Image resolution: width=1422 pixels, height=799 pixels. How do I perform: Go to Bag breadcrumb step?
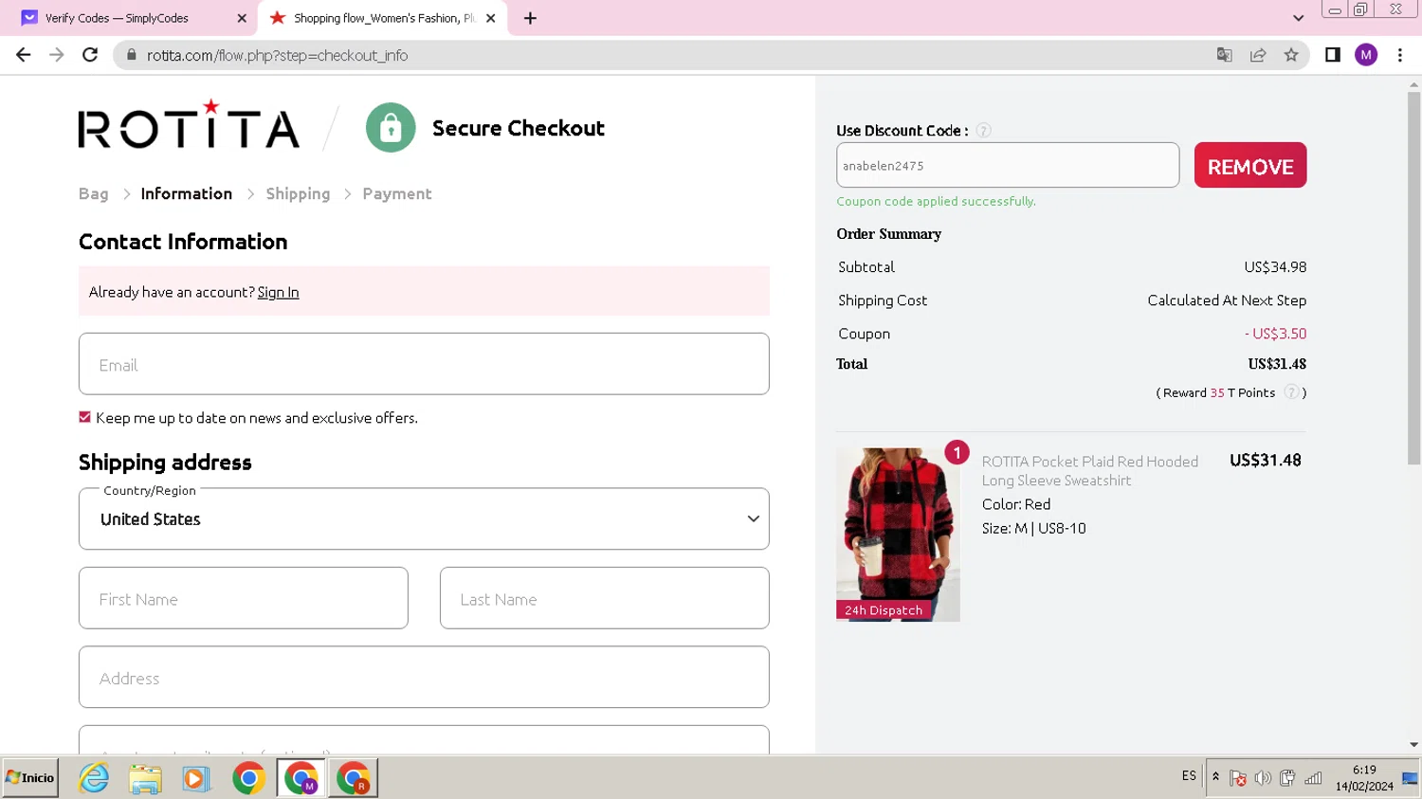coord(94,193)
